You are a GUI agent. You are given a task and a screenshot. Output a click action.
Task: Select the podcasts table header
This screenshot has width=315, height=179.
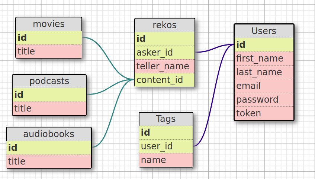click(x=49, y=81)
